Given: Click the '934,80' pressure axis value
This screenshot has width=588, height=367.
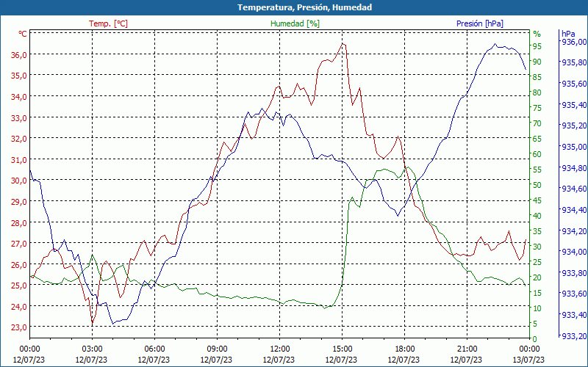Looking at the screenshot, I should (x=573, y=167).
